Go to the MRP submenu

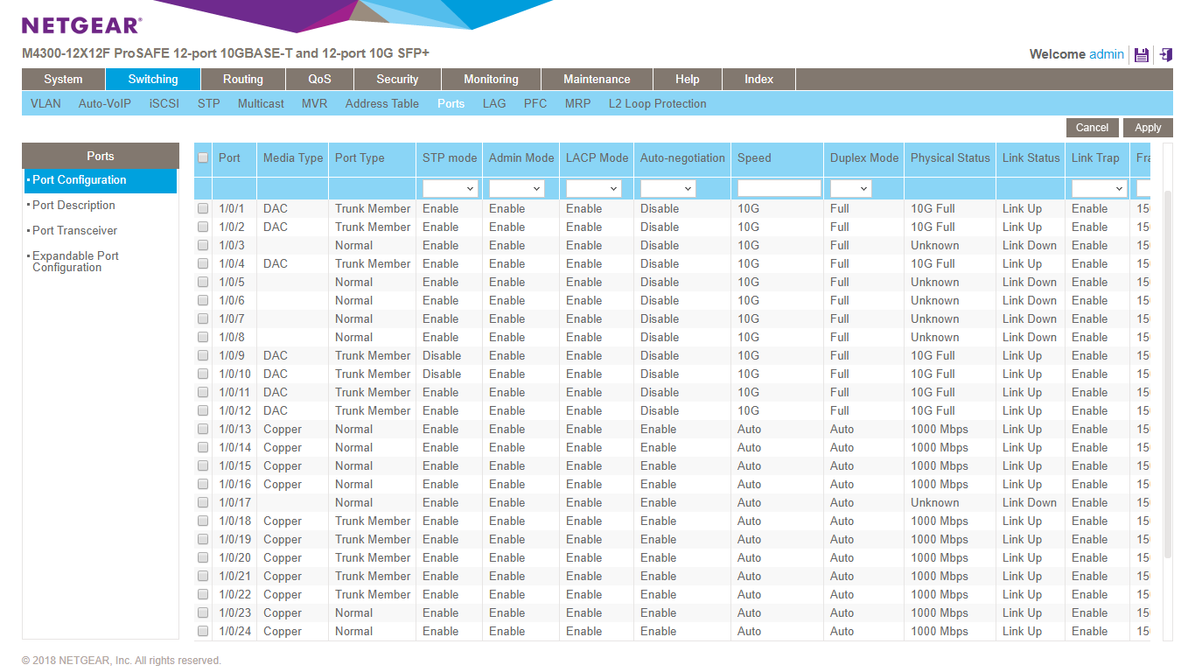point(577,103)
